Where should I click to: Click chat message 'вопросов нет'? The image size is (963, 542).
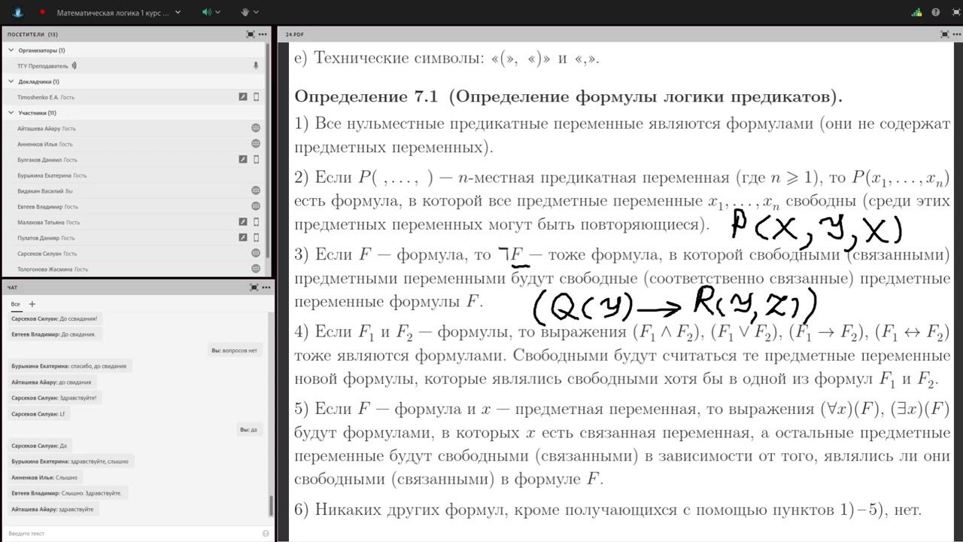pos(235,350)
